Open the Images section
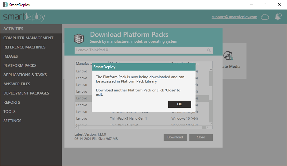This screenshot has height=166, width=287. tap(11, 56)
